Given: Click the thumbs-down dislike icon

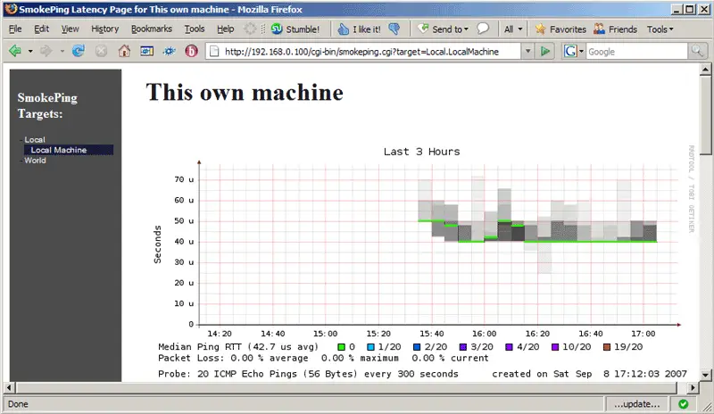Looking at the screenshot, I should pos(394,29).
